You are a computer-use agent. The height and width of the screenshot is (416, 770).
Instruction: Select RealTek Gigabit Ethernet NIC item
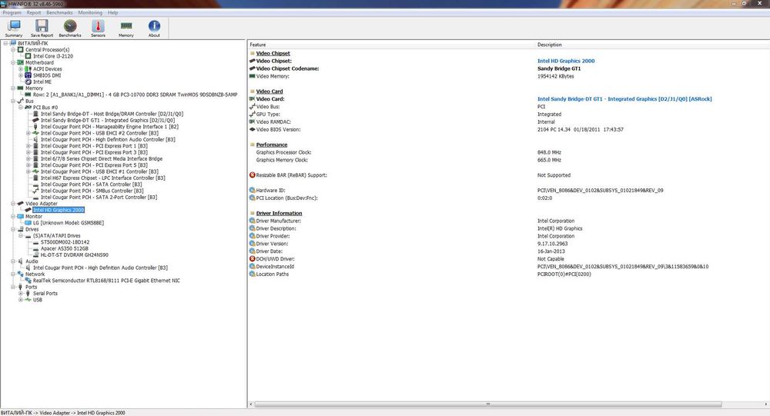(x=106, y=281)
